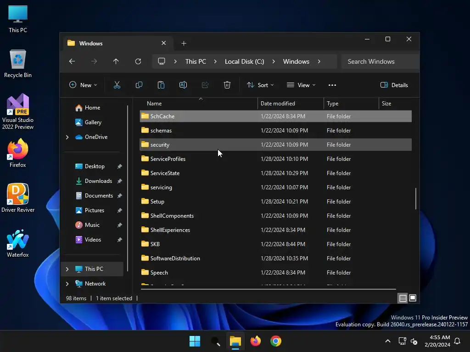This screenshot has width=470, height=352.
Task: Open a new tab with plus button
Action: click(184, 44)
